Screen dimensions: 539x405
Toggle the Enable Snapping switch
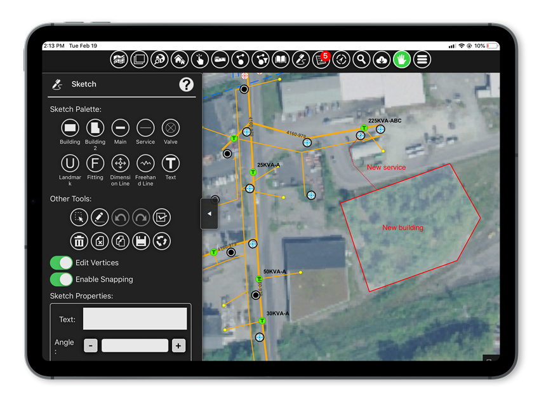point(61,279)
